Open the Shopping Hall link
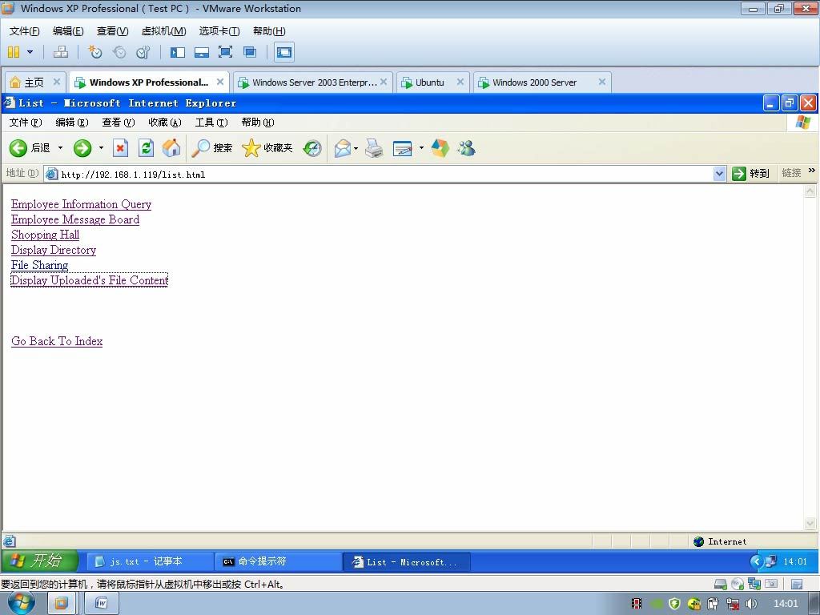This screenshot has width=820, height=615. tap(45, 235)
